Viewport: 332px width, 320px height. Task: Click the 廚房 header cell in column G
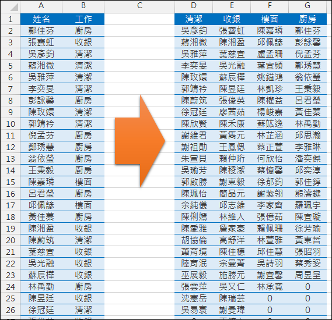pos(307,19)
